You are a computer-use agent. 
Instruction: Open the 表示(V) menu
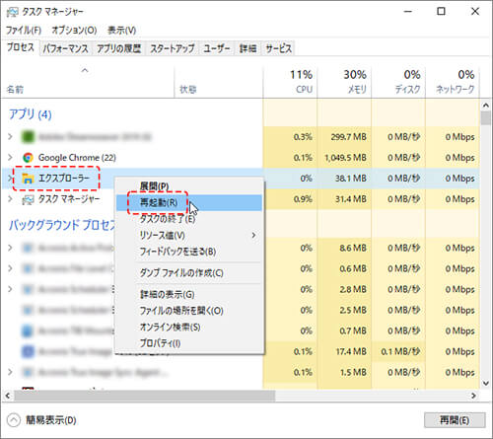pos(121,31)
